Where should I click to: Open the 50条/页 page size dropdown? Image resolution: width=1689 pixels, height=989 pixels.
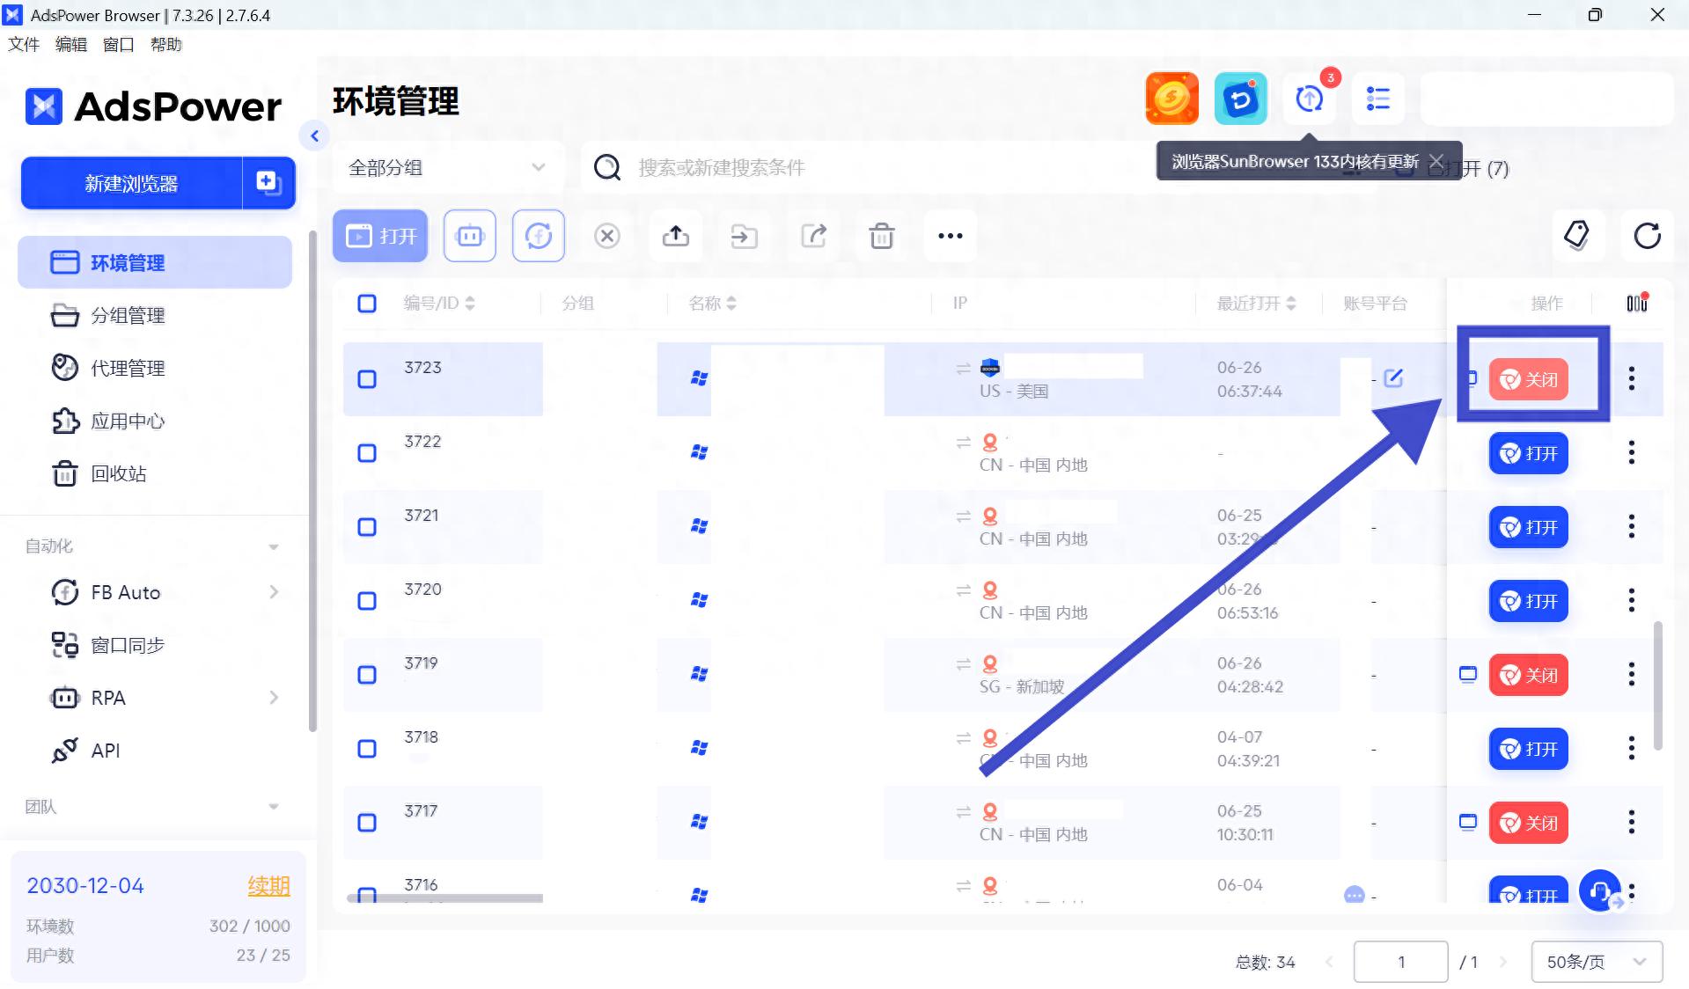pyautogui.click(x=1596, y=962)
